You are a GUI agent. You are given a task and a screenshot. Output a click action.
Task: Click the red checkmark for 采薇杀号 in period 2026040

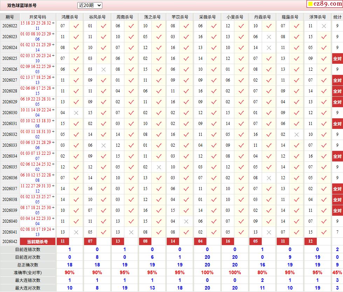point(214,221)
